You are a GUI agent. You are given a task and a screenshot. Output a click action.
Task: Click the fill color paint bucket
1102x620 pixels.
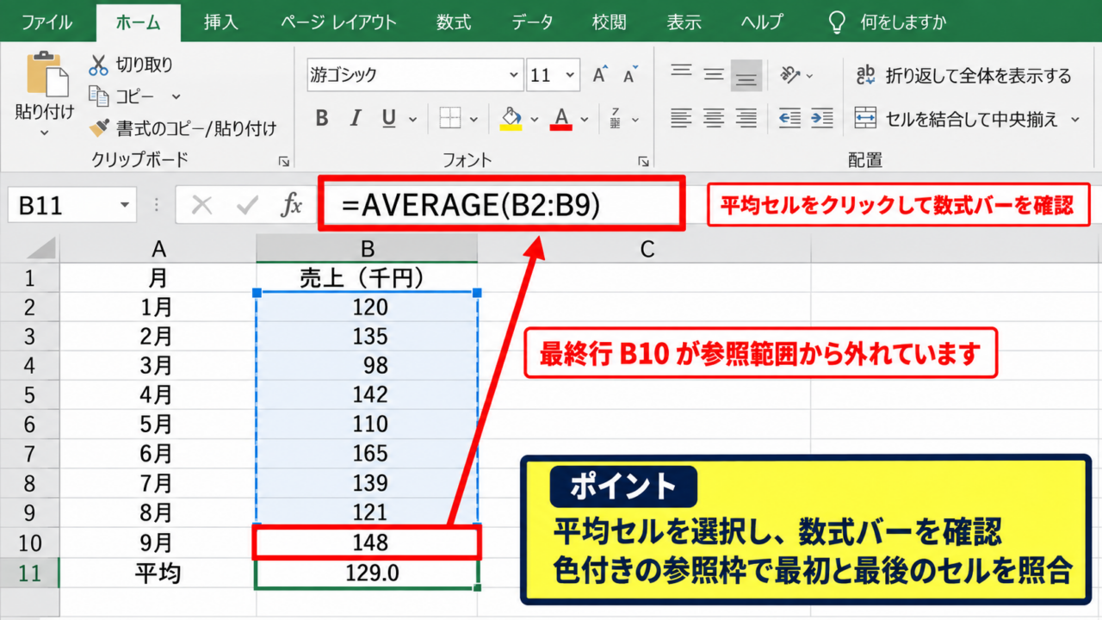point(511,118)
